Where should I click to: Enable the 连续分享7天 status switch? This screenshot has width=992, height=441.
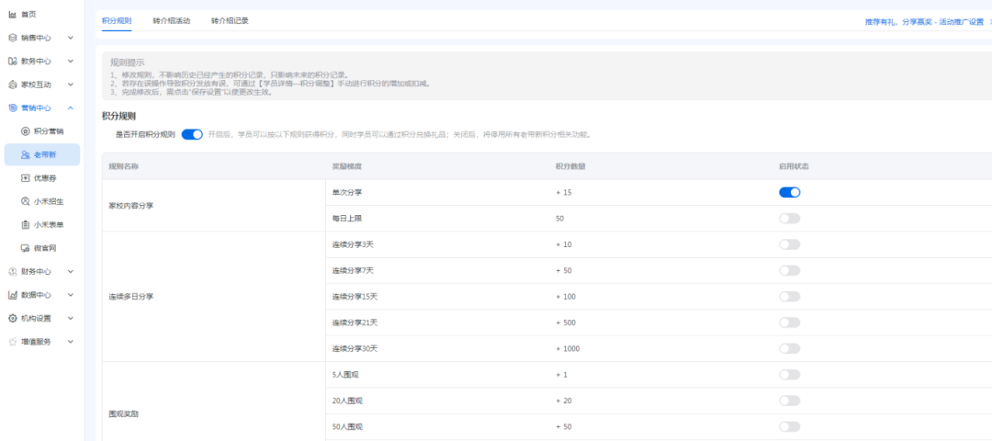pos(789,270)
